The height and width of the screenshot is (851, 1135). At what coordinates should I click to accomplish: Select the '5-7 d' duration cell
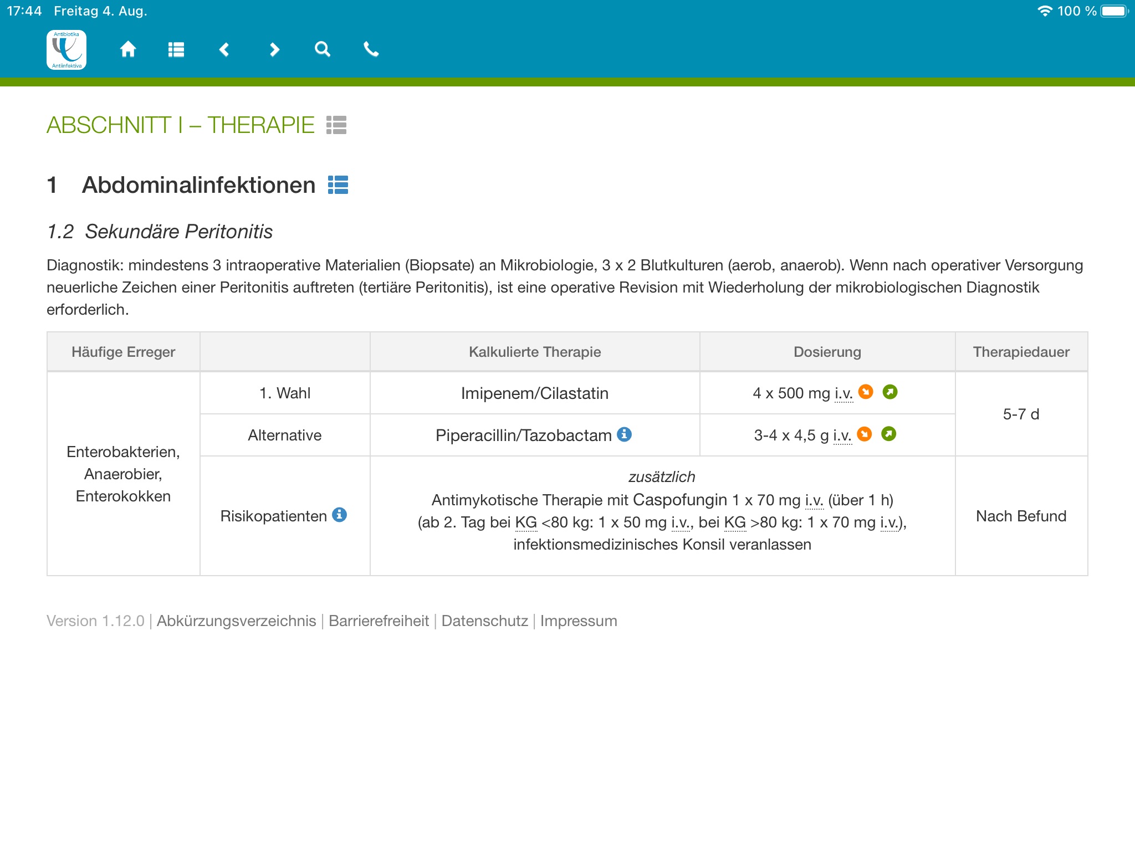click(x=1021, y=414)
